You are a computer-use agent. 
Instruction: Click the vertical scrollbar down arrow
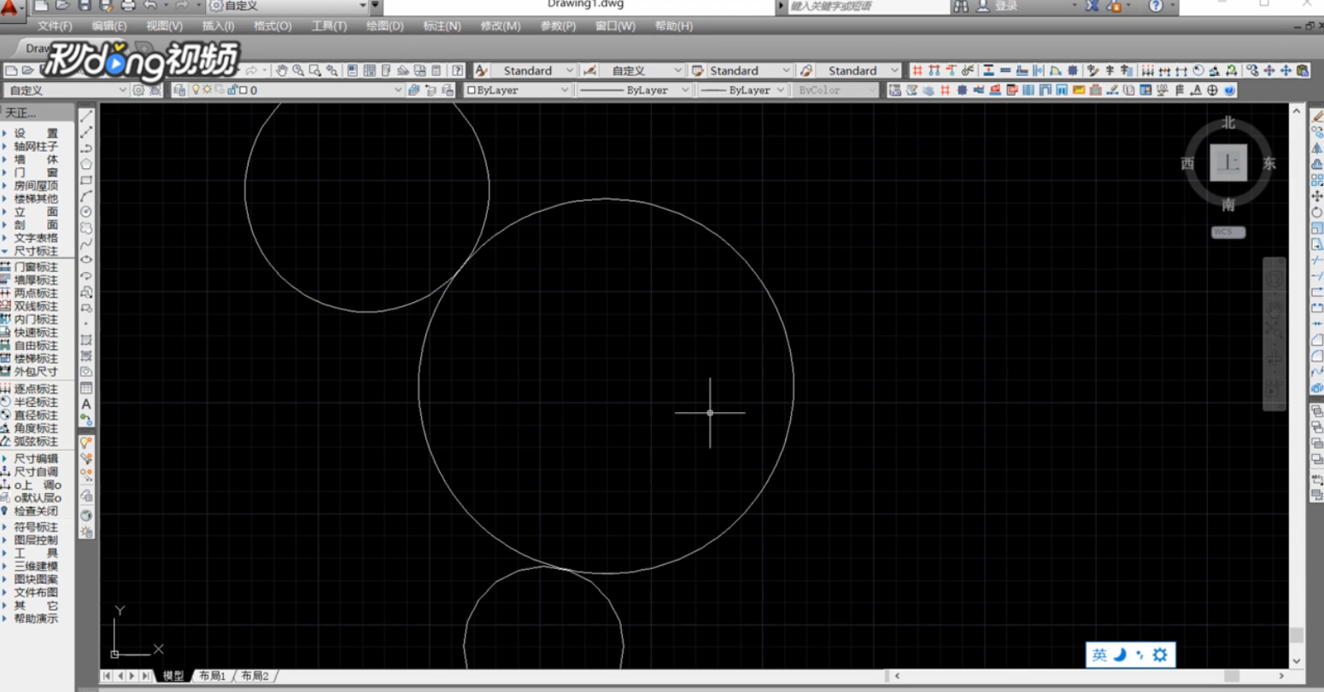pyautogui.click(x=1297, y=660)
